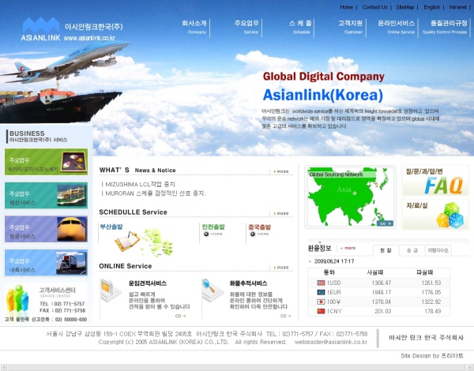Open the 고객지원 Customer menu

coord(350,27)
